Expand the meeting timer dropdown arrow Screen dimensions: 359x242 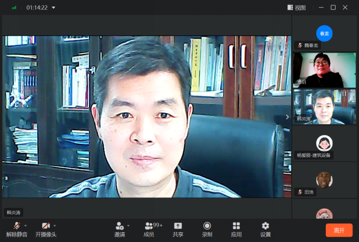click(x=54, y=8)
